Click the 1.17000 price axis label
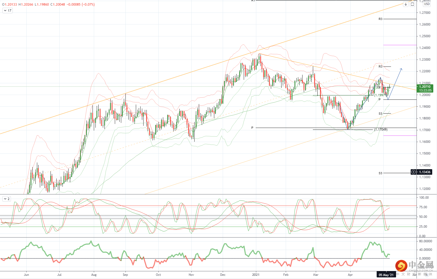Image resolution: width=437 pixels, height=279 pixels. 425,130
